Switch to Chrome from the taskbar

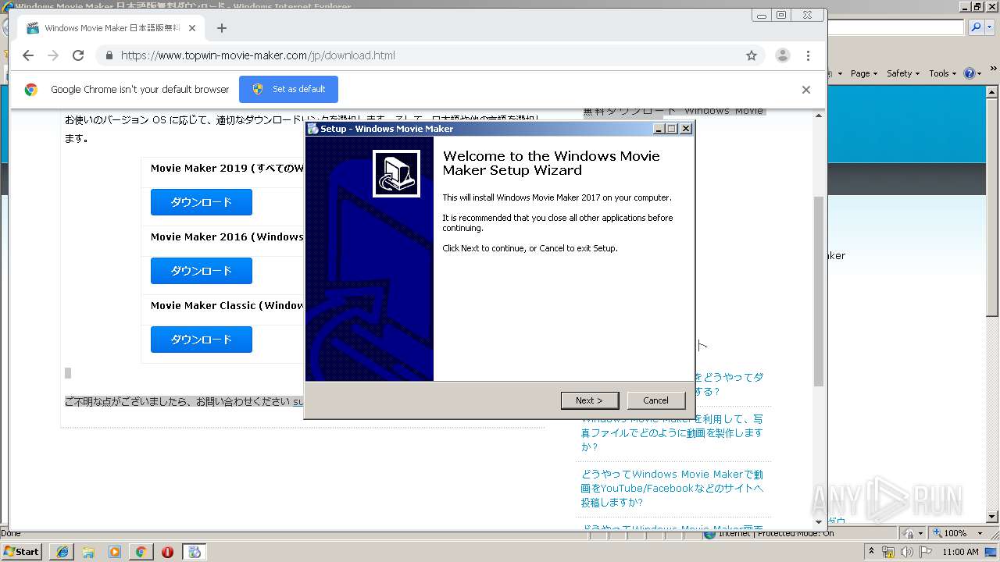pos(141,552)
